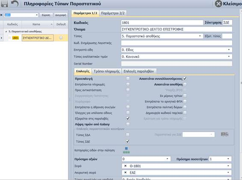Click the Εύρεση button

46,15
